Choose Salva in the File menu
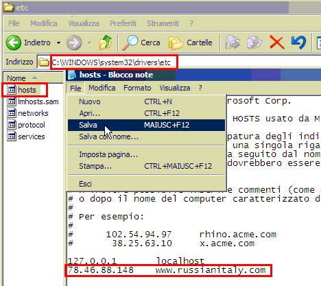Viewport: 321px width, 286px height. pos(146,125)
